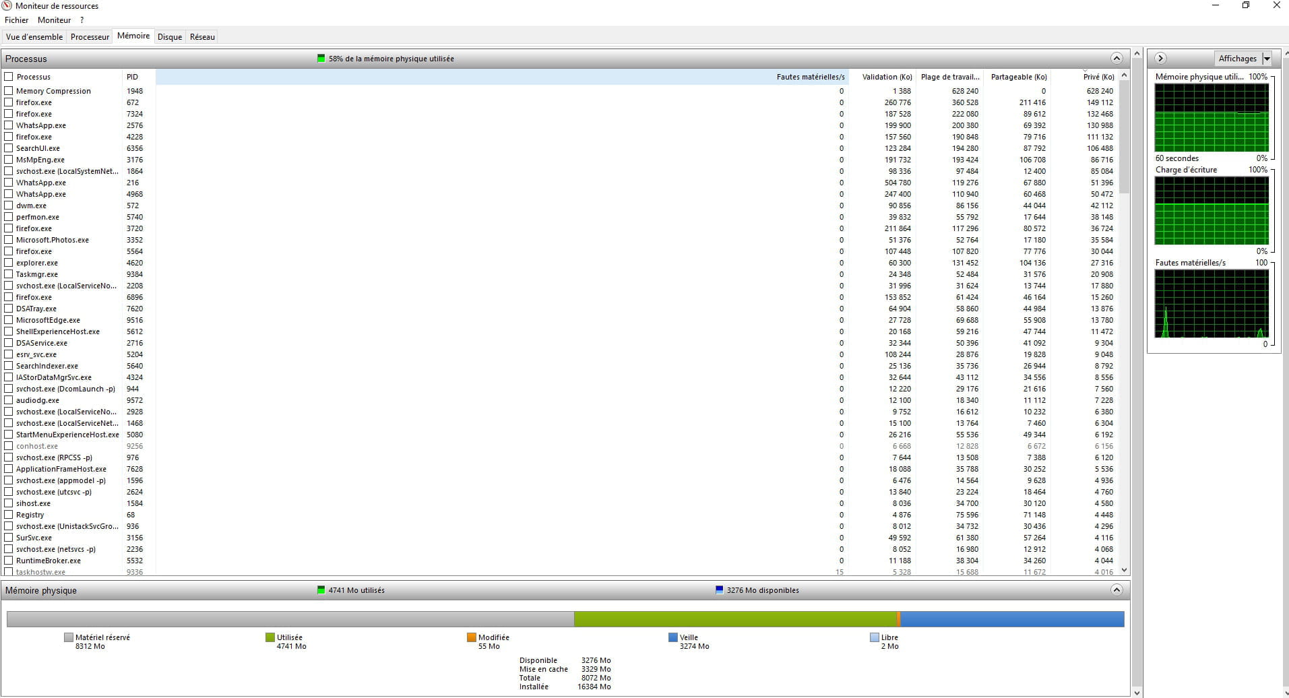Click the gray Matériel réservé legend swatch

[x=69, y=637]
